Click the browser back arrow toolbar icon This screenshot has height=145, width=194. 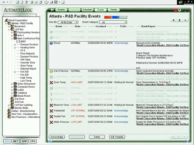(x=4, y=2)
